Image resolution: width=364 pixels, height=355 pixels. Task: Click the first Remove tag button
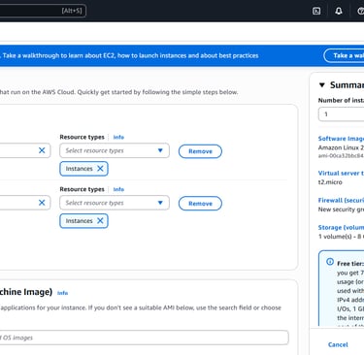200,151
